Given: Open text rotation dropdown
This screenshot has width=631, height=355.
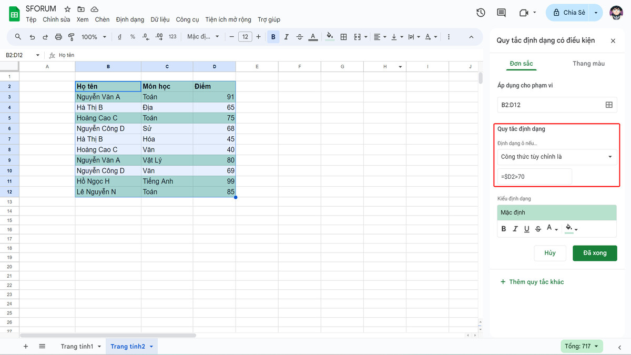Looking at the screenshot, I should pyautogui.click(x=431, y=37).
